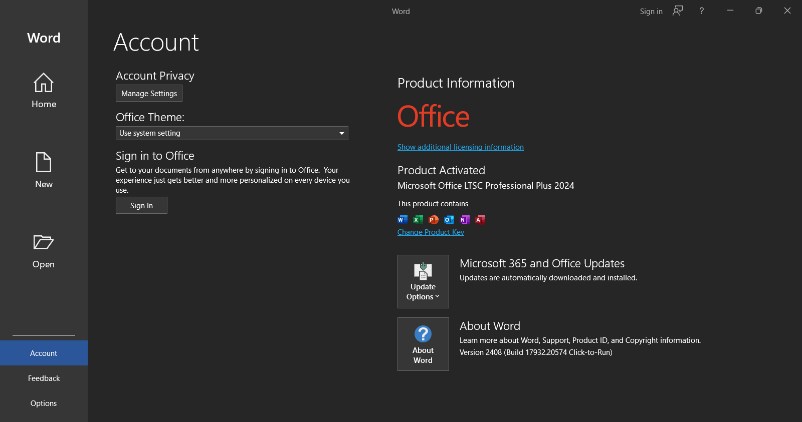The width and height of the screenshot is (802, 422).
Task: Open the feedback person icon in title bar
Action: pyautogui.click(x=678, y=11)
